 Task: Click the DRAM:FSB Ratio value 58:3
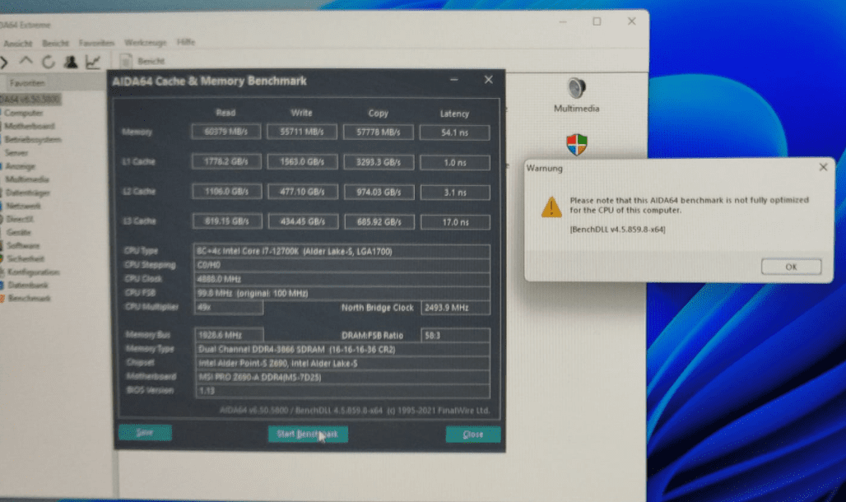pyautogui.click(x=455, y=335)
